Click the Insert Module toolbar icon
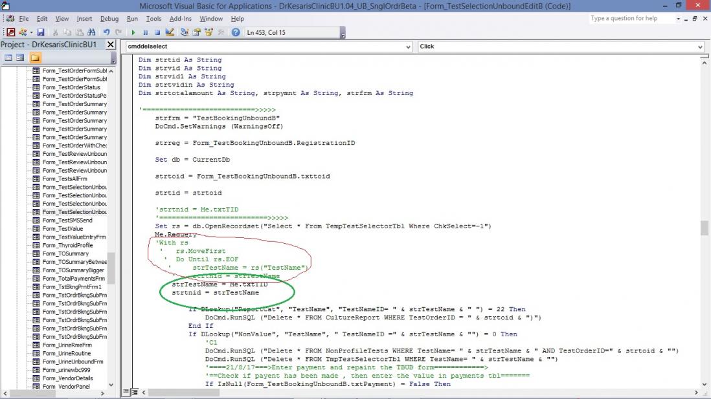Screen dimensions: 711x399 22,32
